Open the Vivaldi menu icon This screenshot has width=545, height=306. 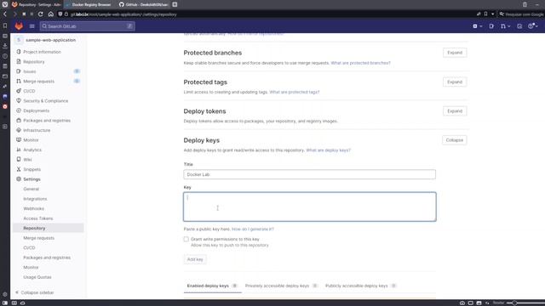coord(5,4)
